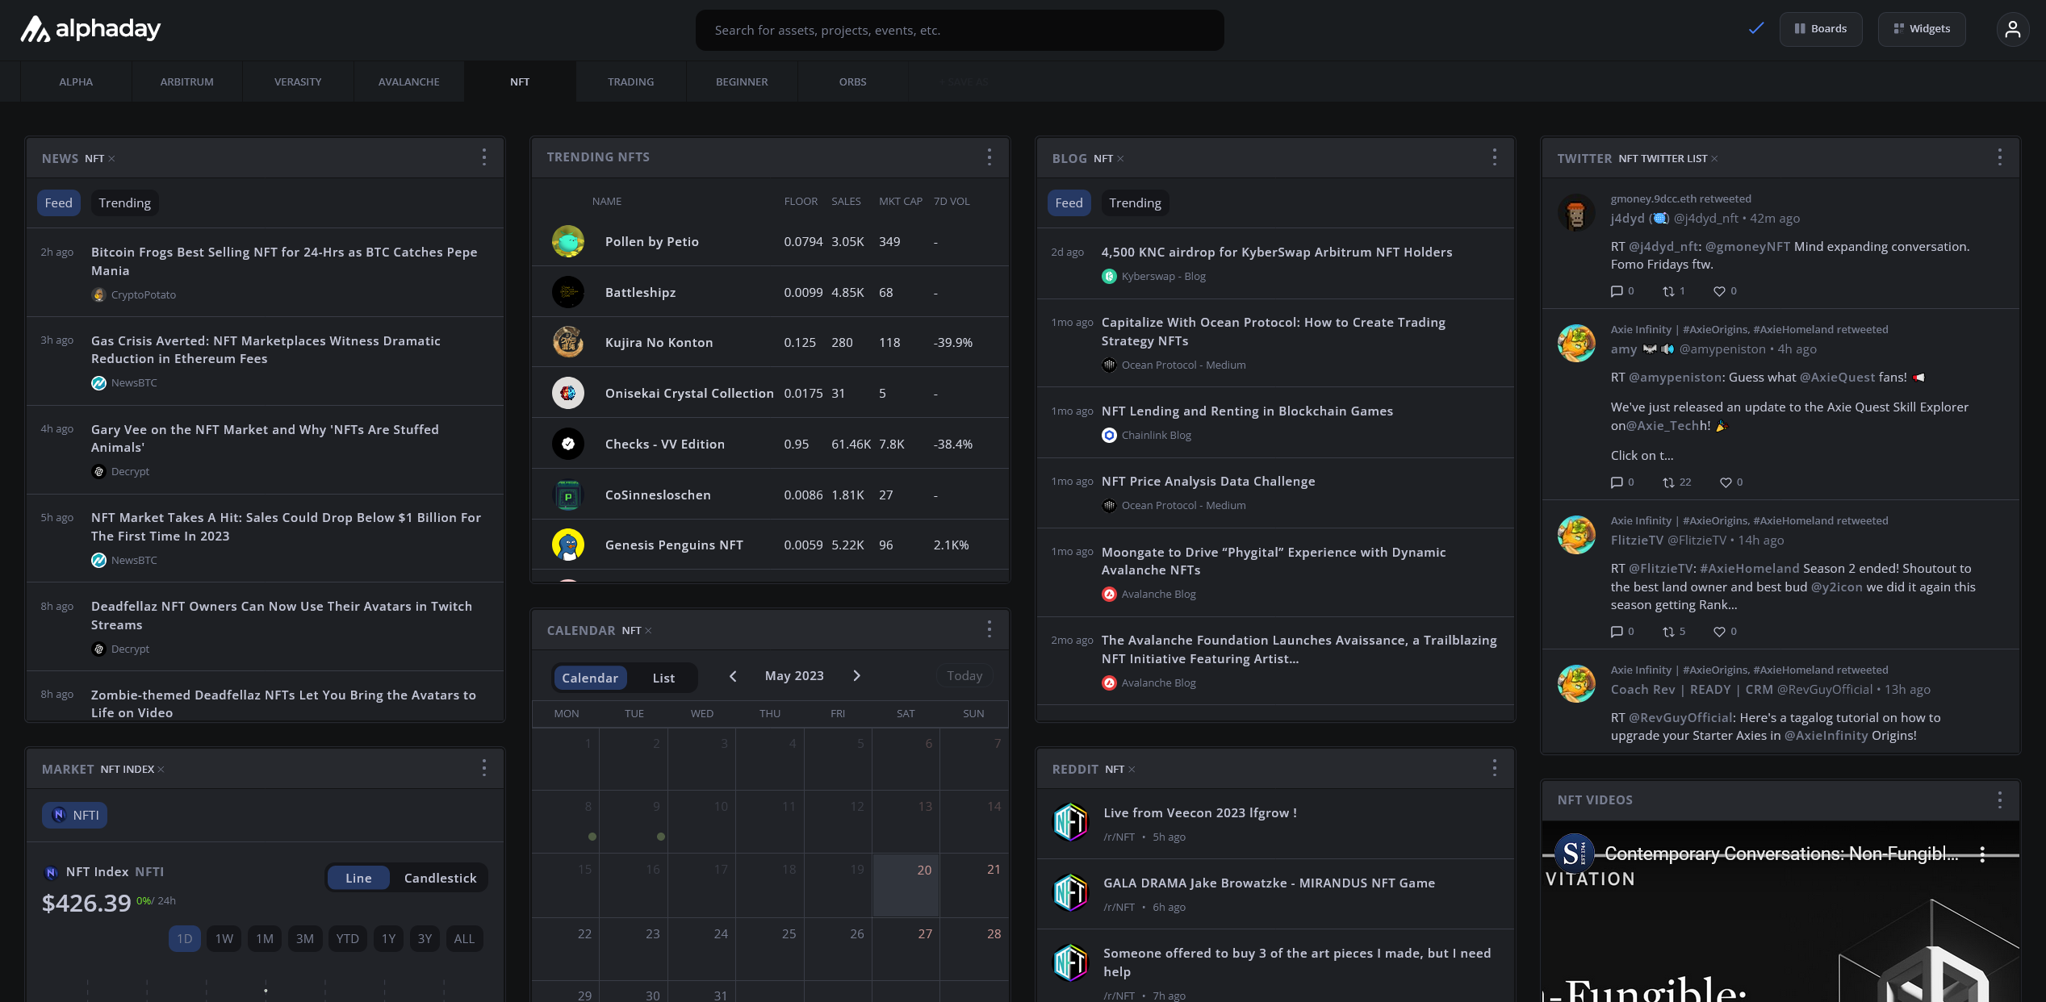Viewport: 2046px width, 1002px height.
Task: Remove NFT Twitter List tag
Action: [x=1714, y=159]
